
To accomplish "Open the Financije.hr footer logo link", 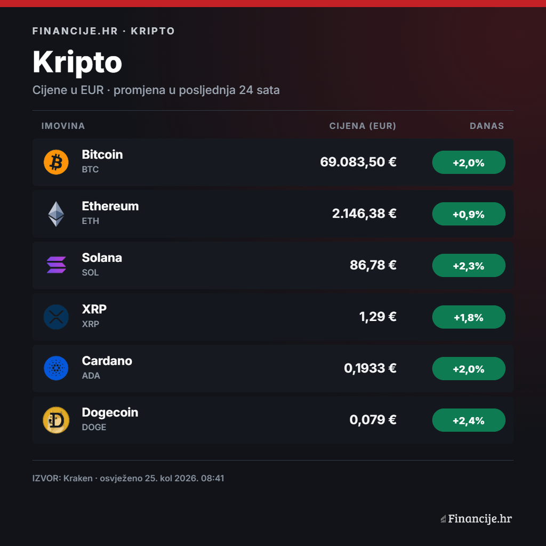I will 476,519.
